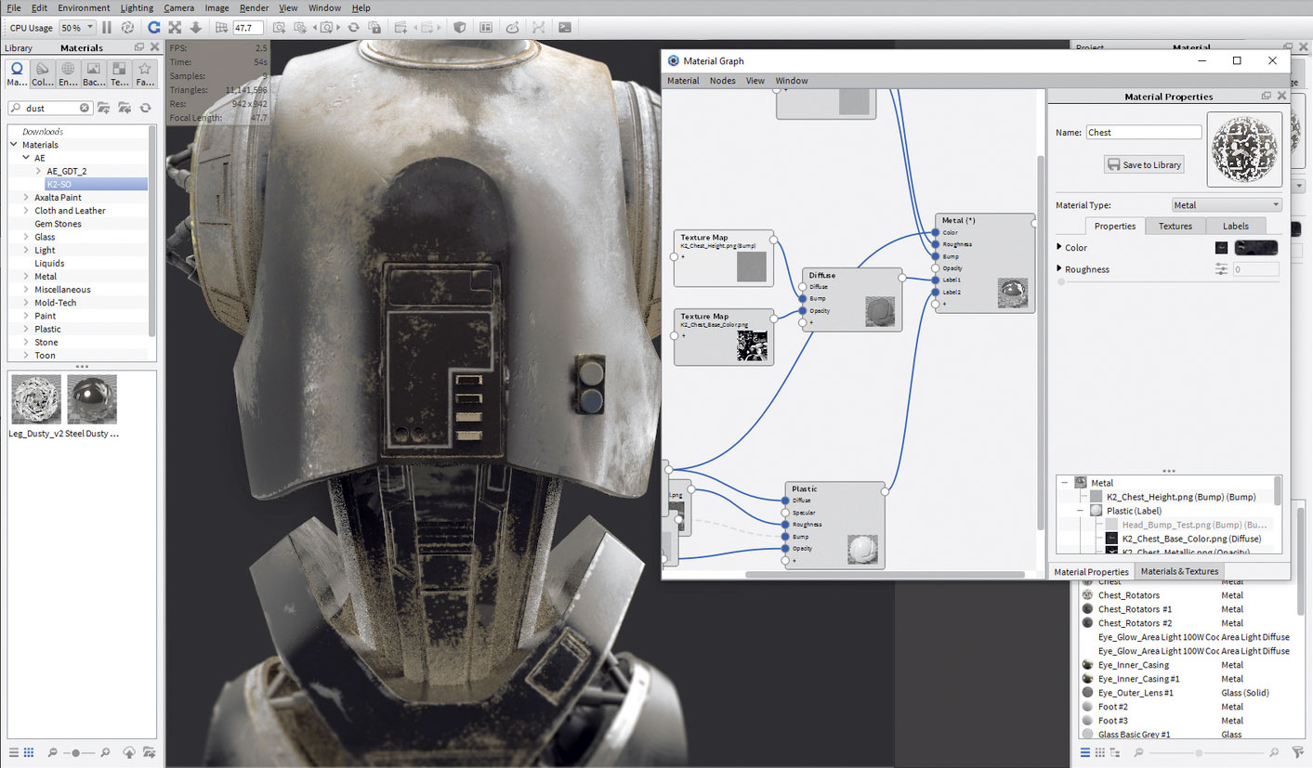Expand the Color property section
The image size is (1313, 768).
pyautogui.click(x=1060, y=247)
